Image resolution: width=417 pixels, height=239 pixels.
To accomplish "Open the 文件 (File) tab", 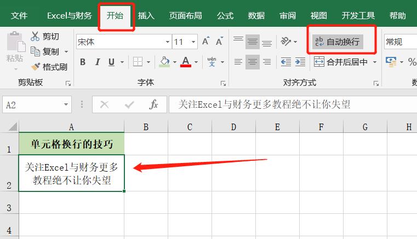I will point(19,16).
